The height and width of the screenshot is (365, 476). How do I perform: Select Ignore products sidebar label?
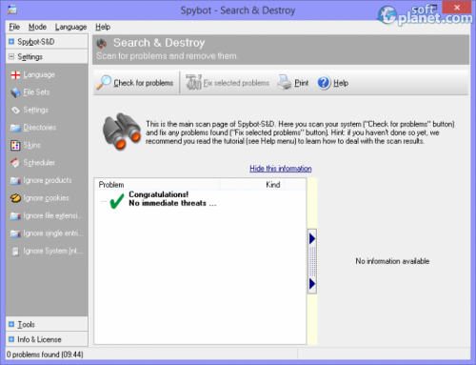click(48, 180)
